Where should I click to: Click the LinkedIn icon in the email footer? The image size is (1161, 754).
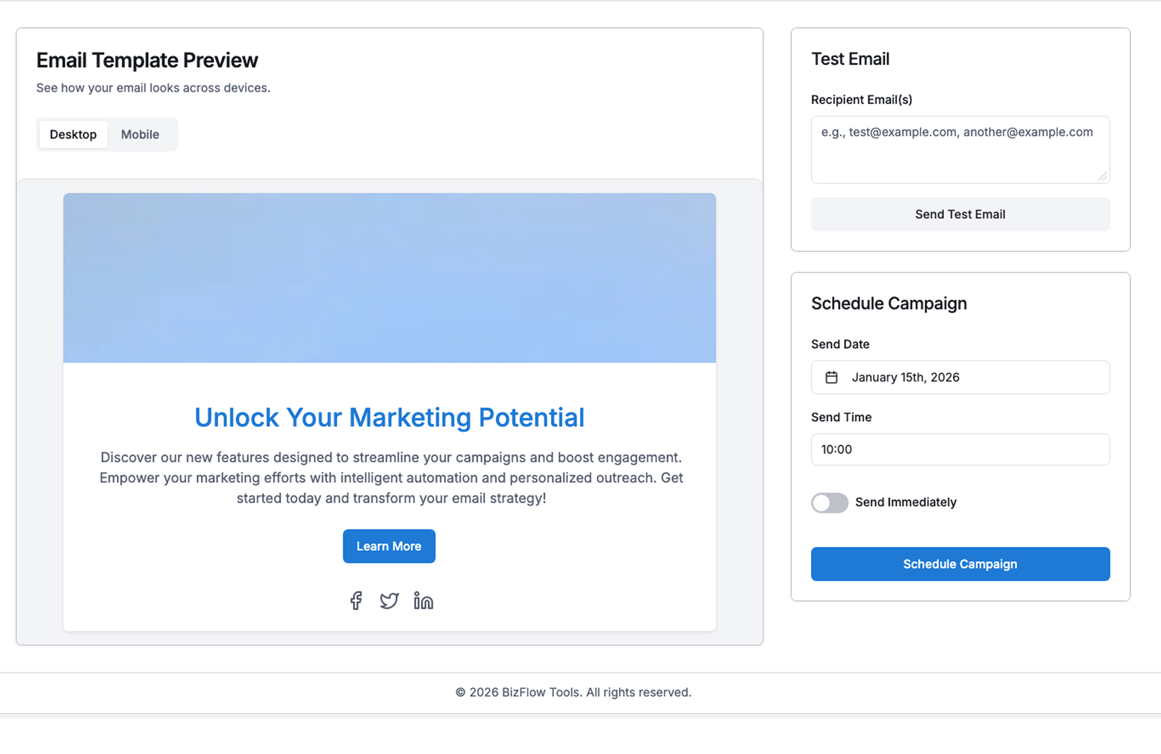(x=423, y=601)
